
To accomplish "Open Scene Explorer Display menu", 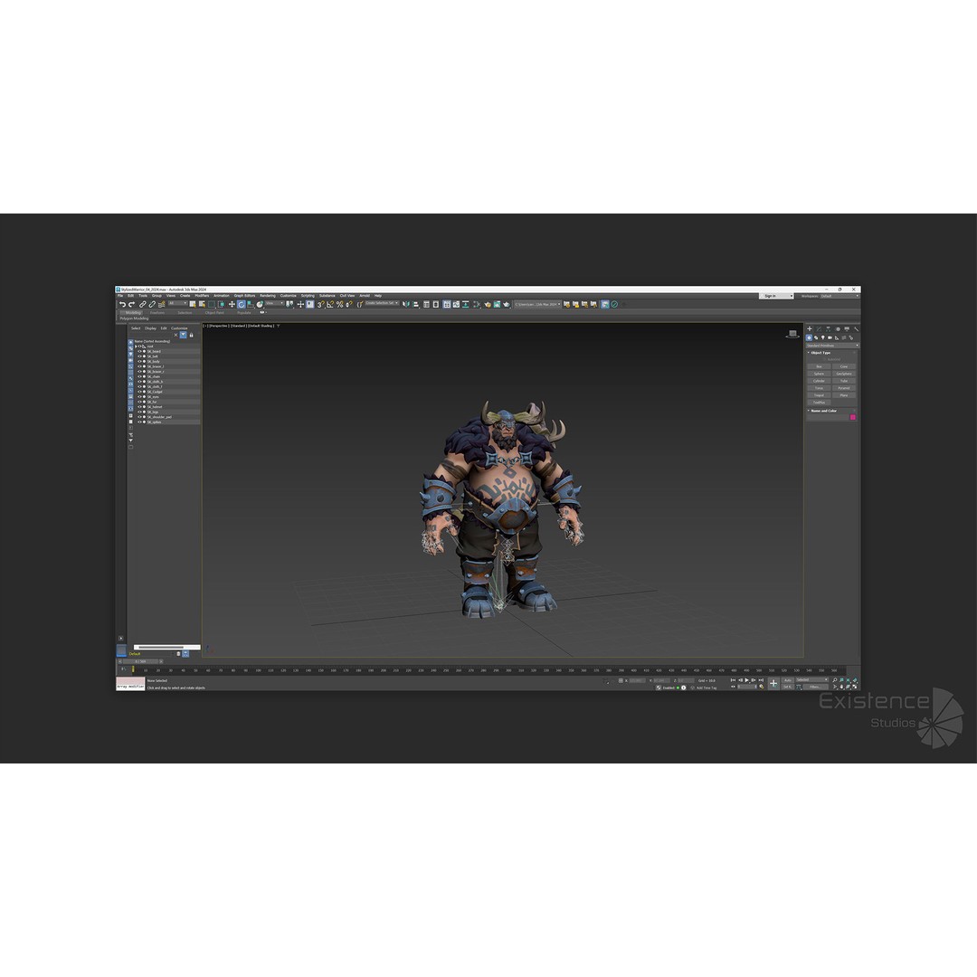I will click(150, 327).
